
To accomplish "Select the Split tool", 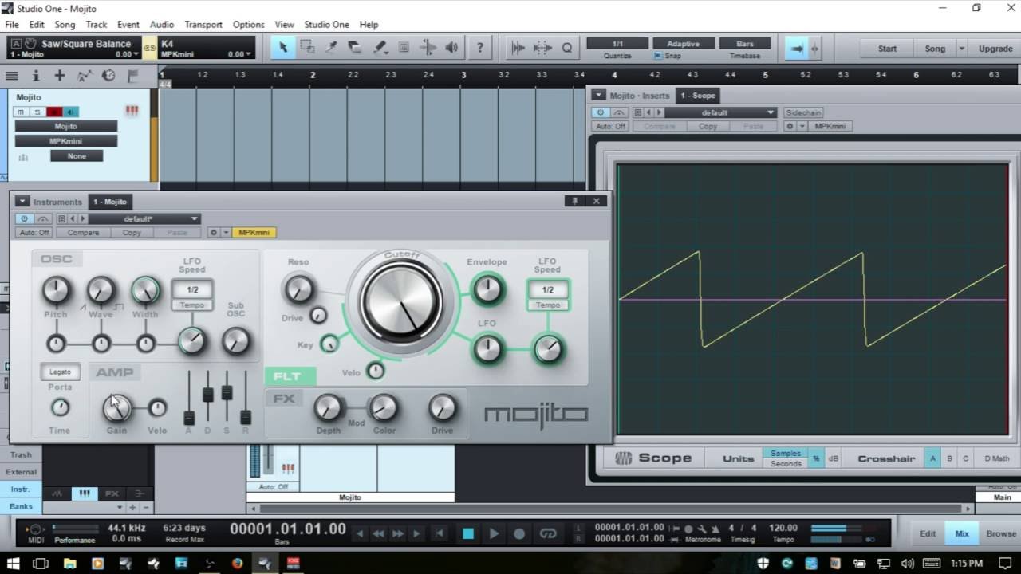I will [331, 48].
